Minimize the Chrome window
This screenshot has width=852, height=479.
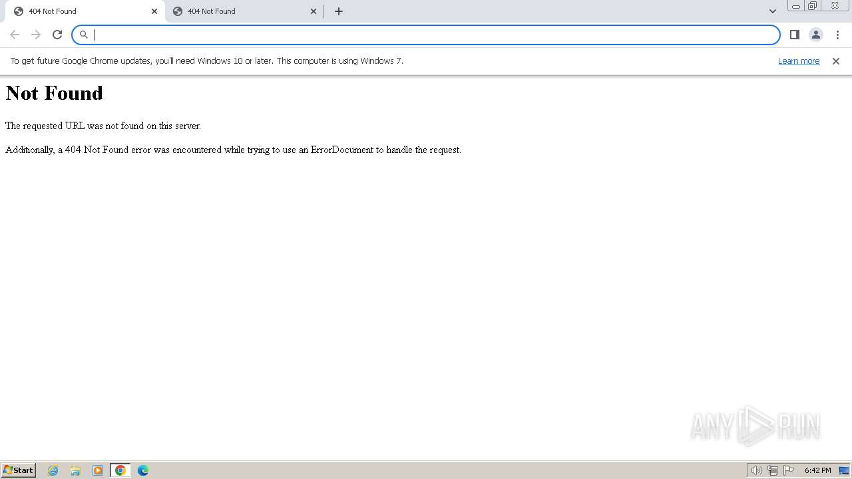796,6
